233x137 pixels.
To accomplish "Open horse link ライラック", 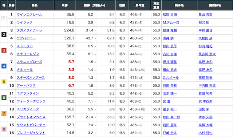I will coord(25,22).
